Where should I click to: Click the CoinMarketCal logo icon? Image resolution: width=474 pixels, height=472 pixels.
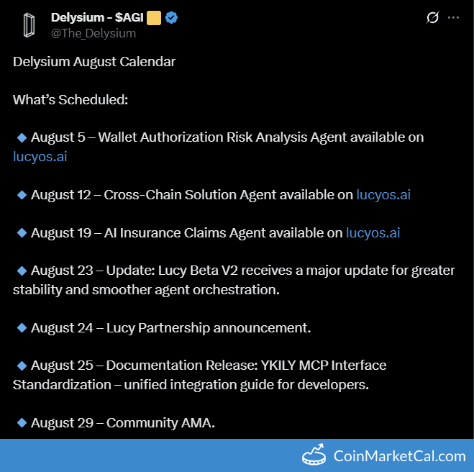[314, 455]
